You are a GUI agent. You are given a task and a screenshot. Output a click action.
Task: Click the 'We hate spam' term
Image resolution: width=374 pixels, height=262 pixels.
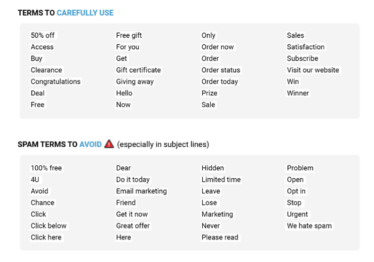310,226
